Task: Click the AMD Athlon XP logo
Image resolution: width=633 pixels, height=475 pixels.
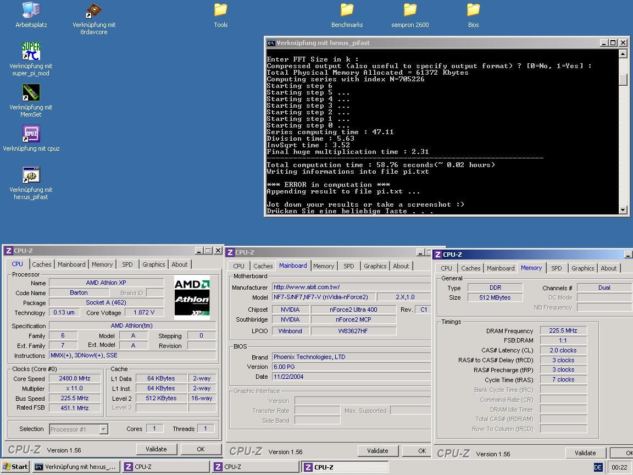Action: tap(192, 297)
